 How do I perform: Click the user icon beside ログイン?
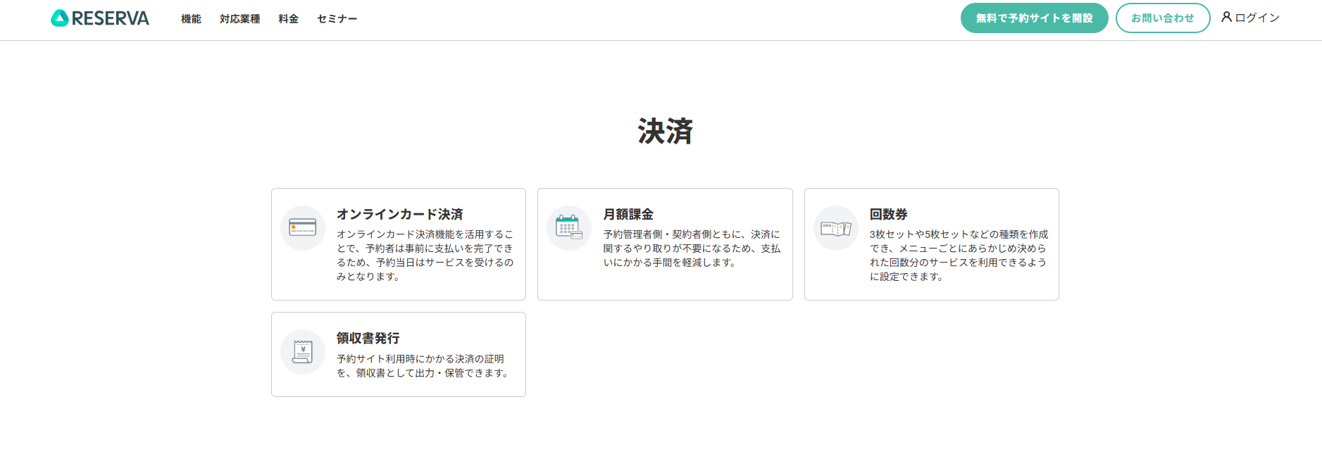pyautogui.click(x=1226, y=17)
